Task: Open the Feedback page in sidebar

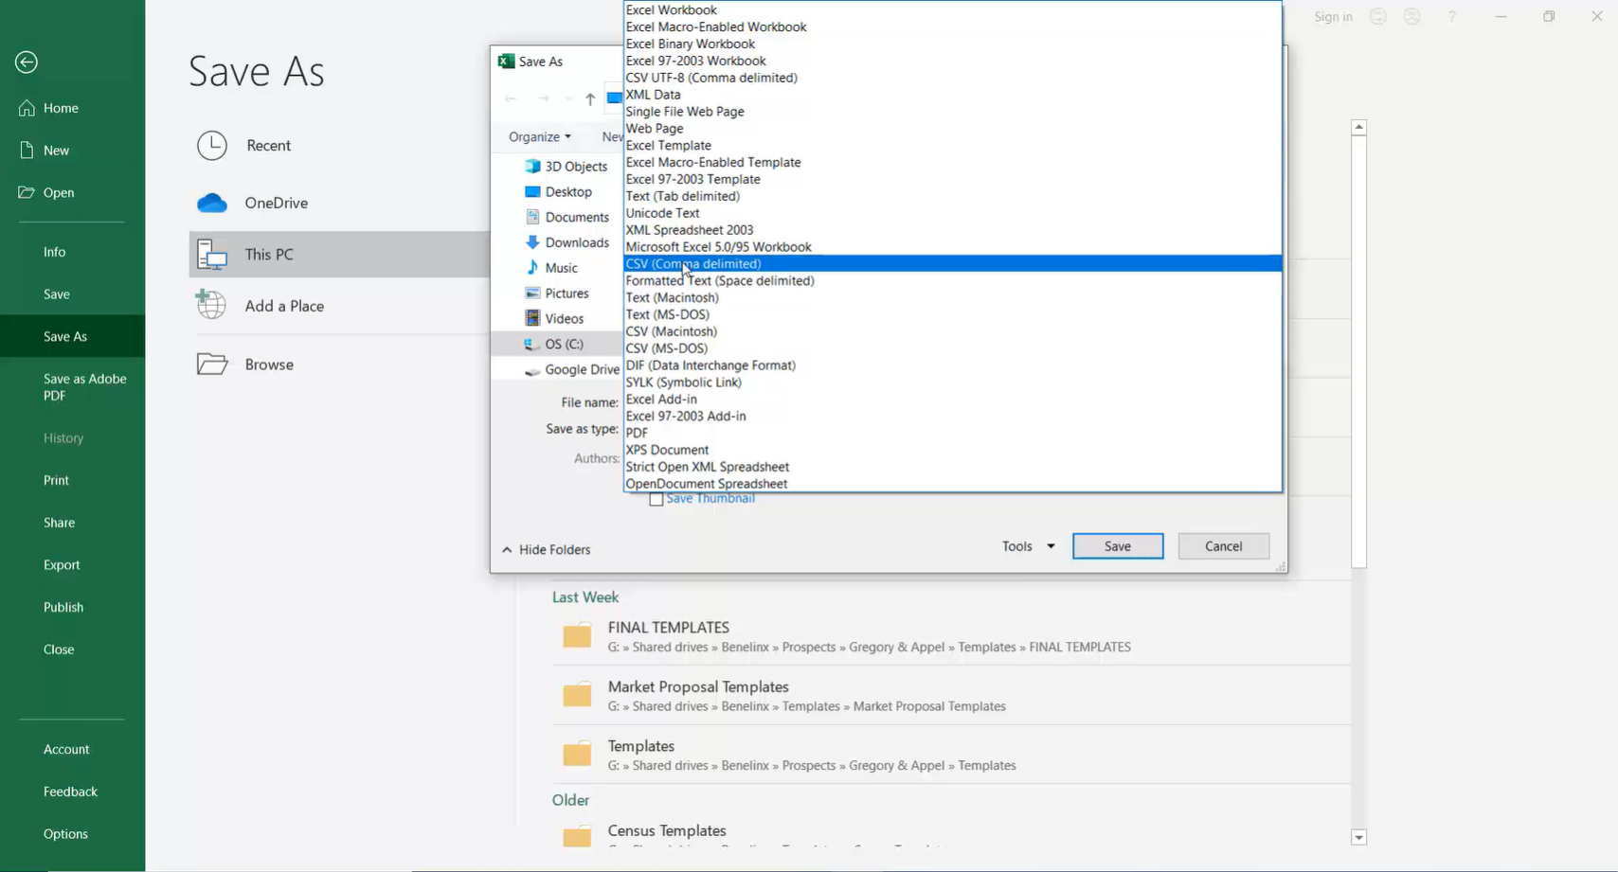Action: coord(72,792)
